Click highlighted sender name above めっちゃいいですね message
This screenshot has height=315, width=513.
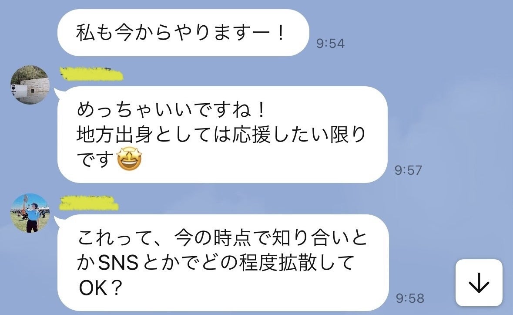click(x=91, y=74)
